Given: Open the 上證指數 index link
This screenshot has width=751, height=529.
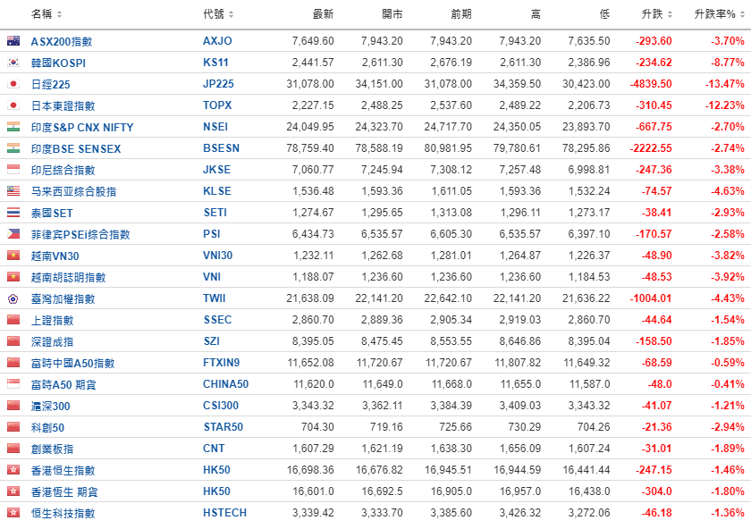Looking at the screenshot, I should pos(52,320).
